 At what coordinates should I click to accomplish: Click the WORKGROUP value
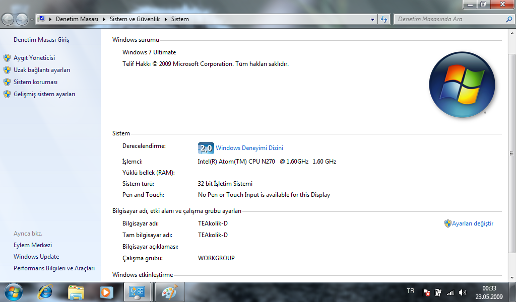point(216,258)
